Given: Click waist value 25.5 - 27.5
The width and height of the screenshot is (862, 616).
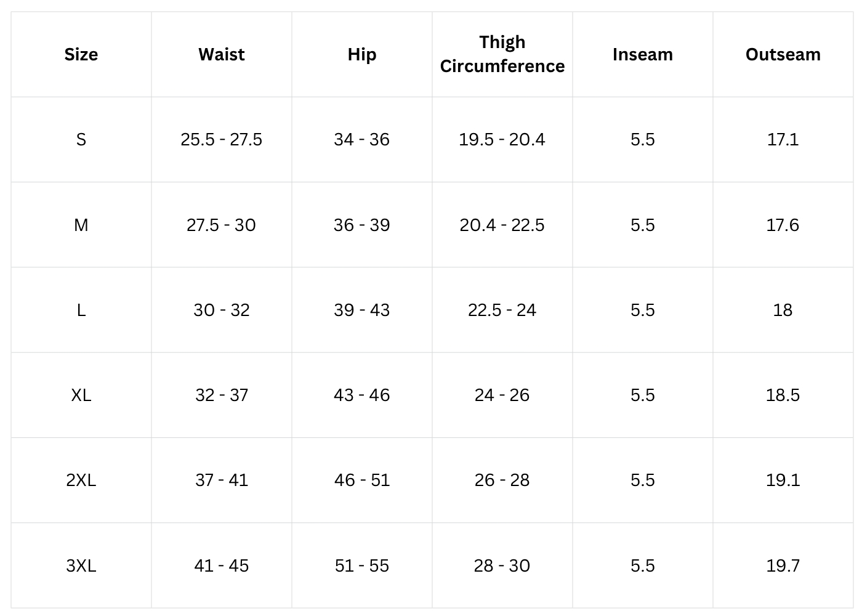Looking at the screenshot, I should [222, 139].
